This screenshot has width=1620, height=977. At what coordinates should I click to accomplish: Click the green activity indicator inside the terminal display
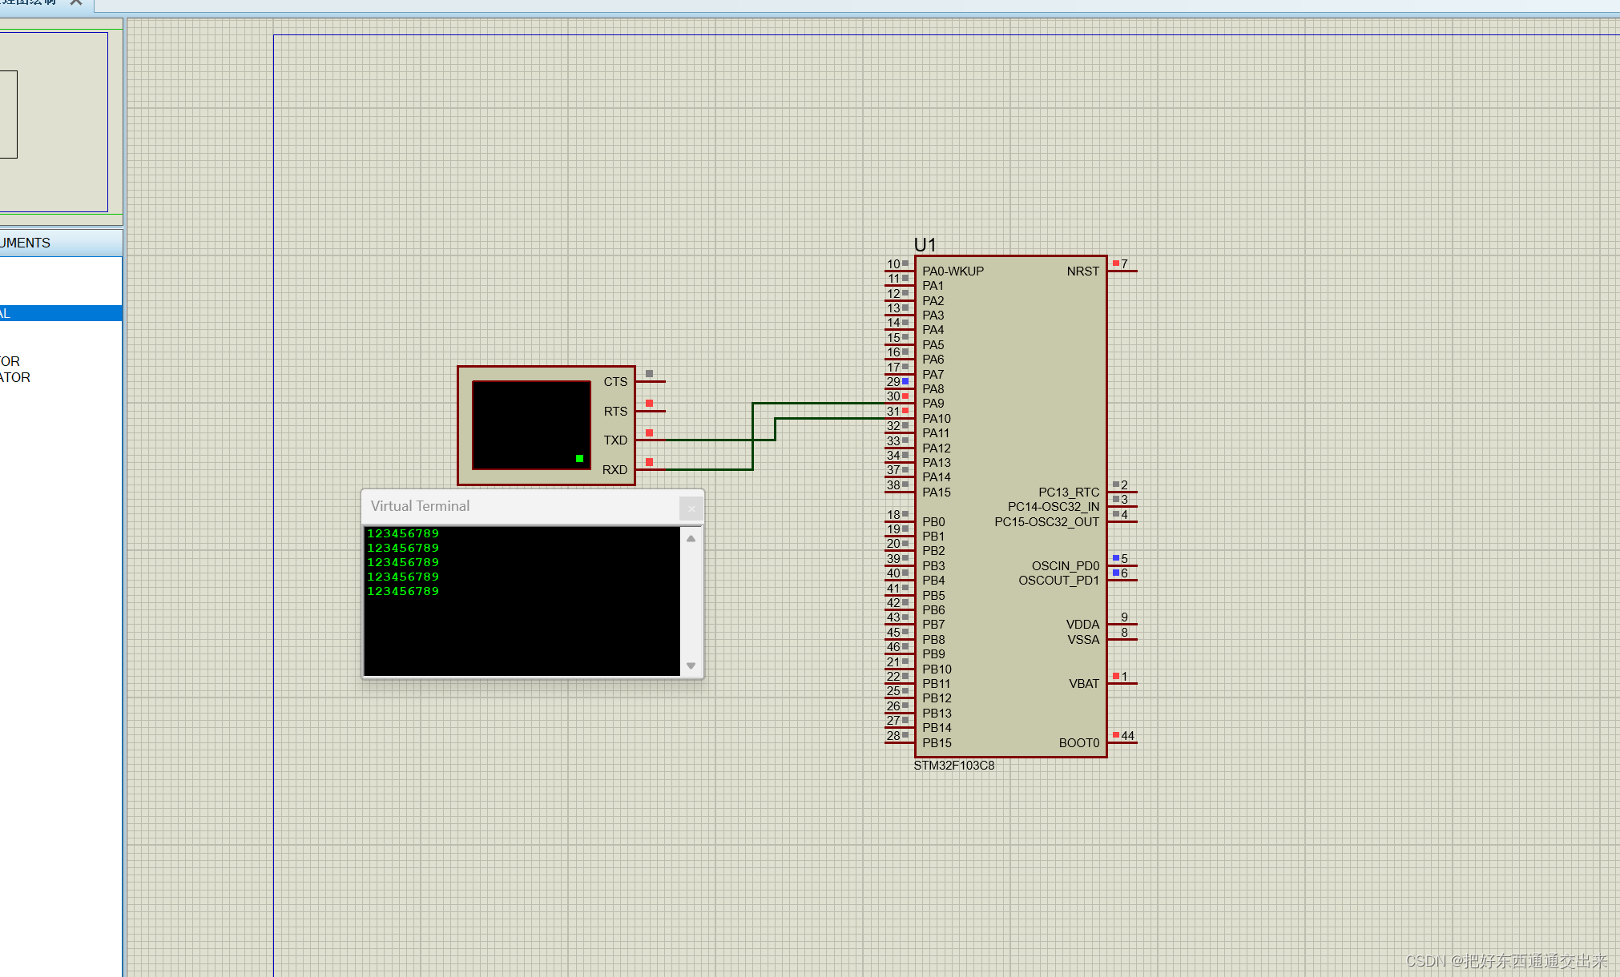click(x=579, y=458)
